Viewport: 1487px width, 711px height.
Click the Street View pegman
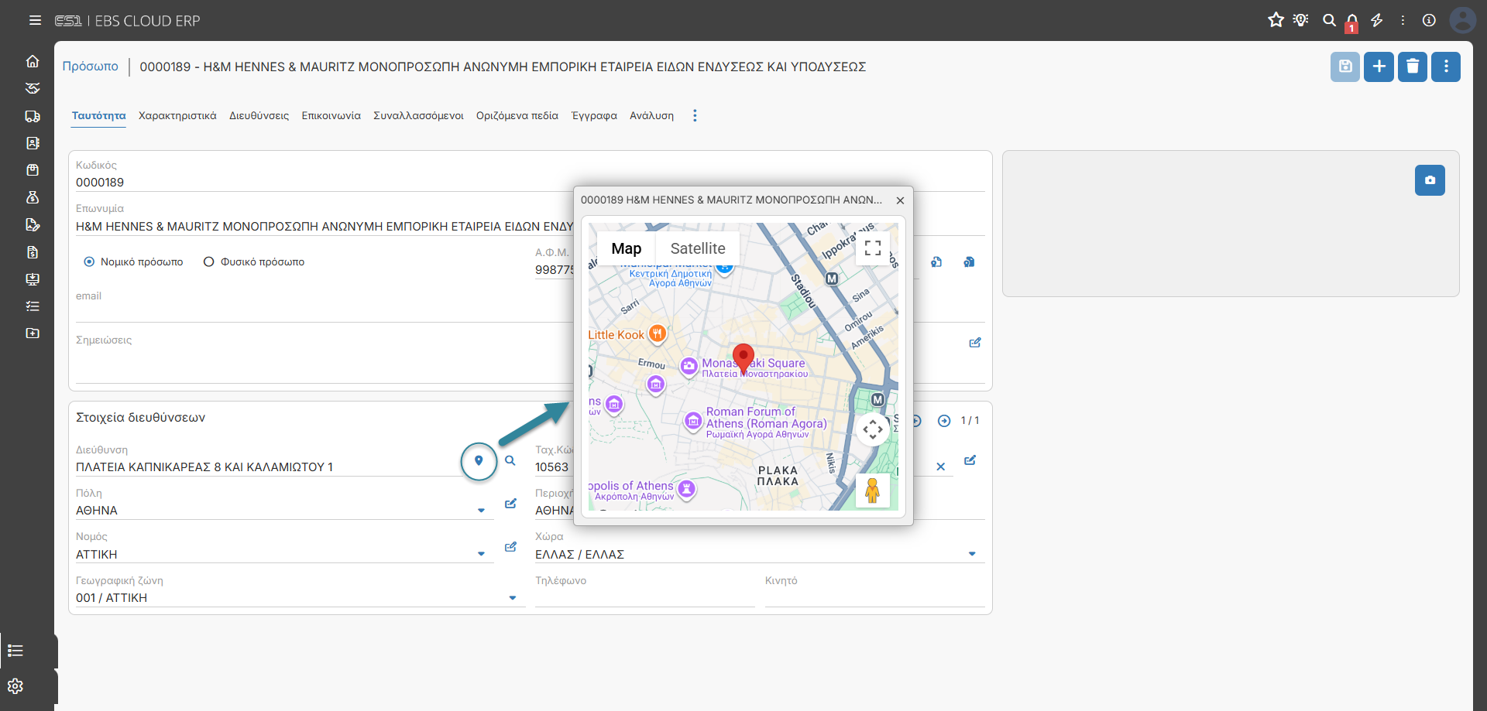873,491
